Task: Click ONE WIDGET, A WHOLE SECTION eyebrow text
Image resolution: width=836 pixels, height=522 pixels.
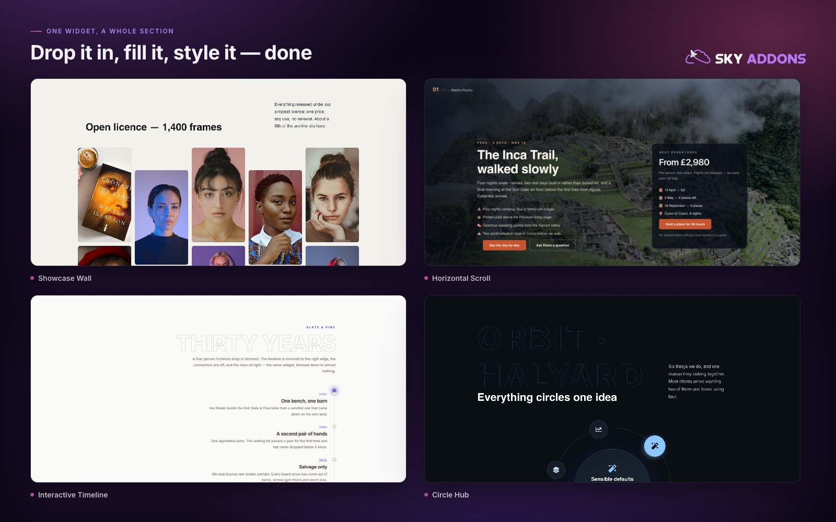Action: [110, 31]
